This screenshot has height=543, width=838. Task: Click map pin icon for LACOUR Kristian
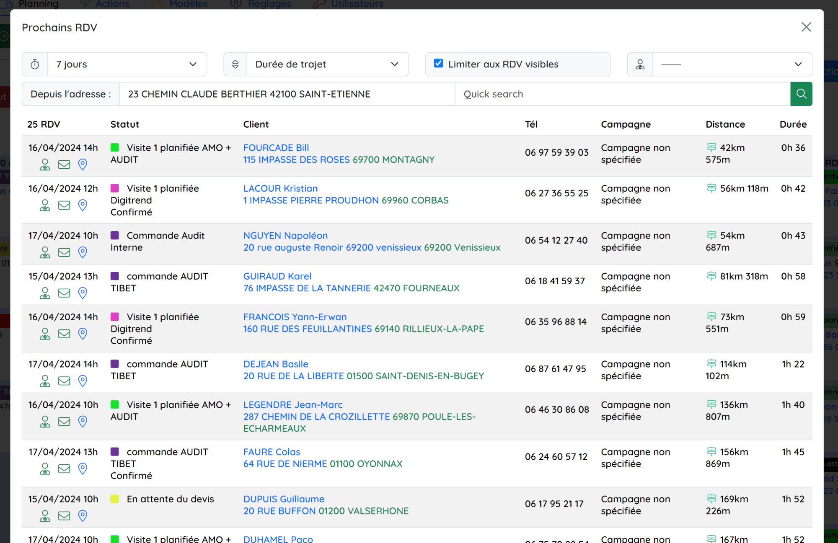coord(83,205)
